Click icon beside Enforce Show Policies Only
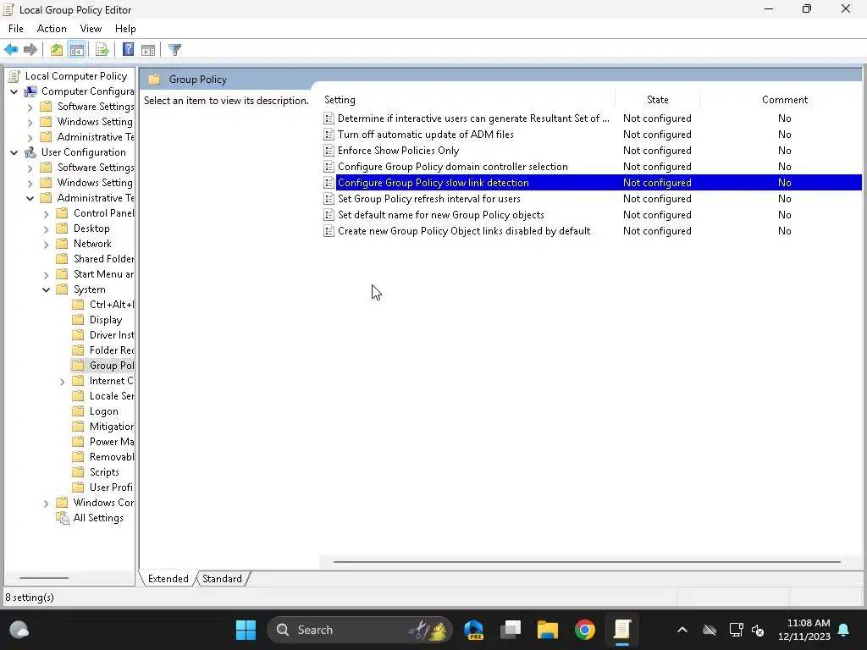This screenshot has width=867, height=650. (x=329, y=151)
